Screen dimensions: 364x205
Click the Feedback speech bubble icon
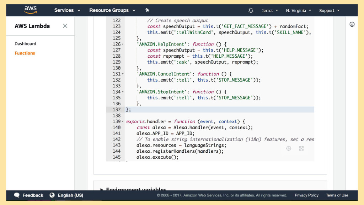point(17,195)
